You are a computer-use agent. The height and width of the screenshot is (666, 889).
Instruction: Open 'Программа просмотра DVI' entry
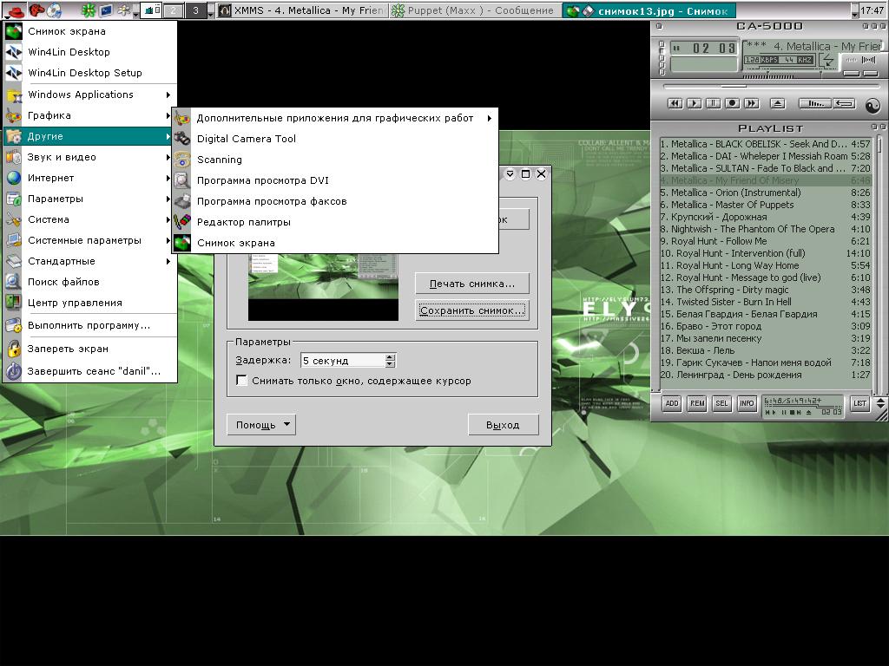pyautogui.click(x=334, y=180)
